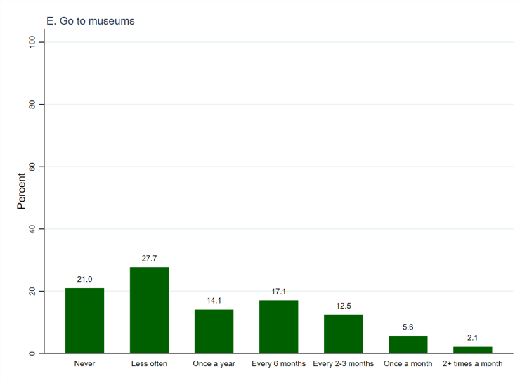Image resolution: width=527 pixels, height=383 pixels.
Task: Click the 'Never' x-axis category label
Action: tap(84, 364)
